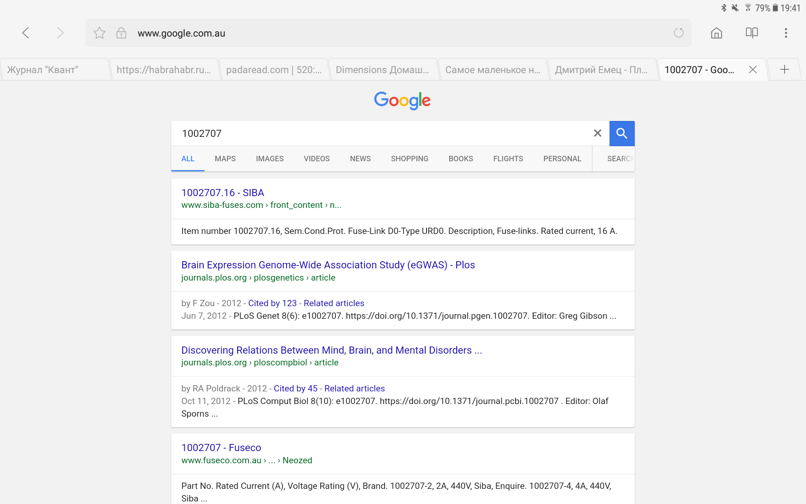Open the 1002707.16 - SIBA result

222,193
